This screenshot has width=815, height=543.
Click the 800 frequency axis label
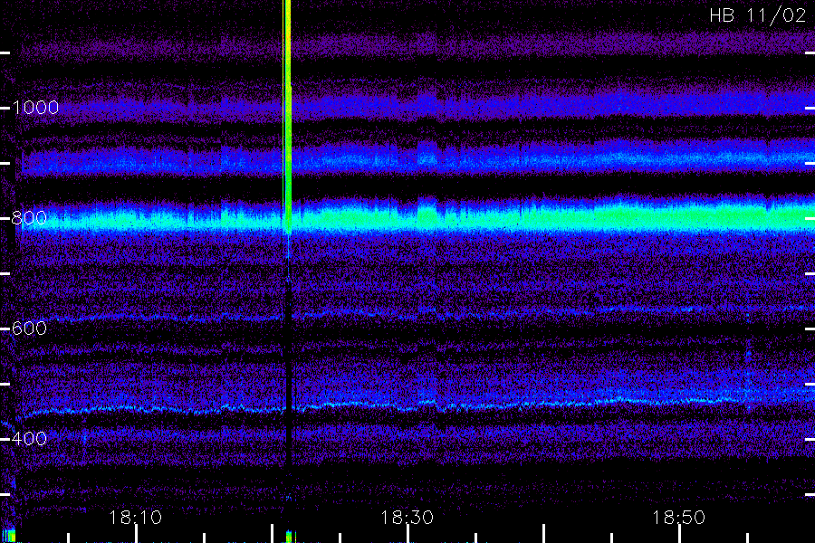29,218
